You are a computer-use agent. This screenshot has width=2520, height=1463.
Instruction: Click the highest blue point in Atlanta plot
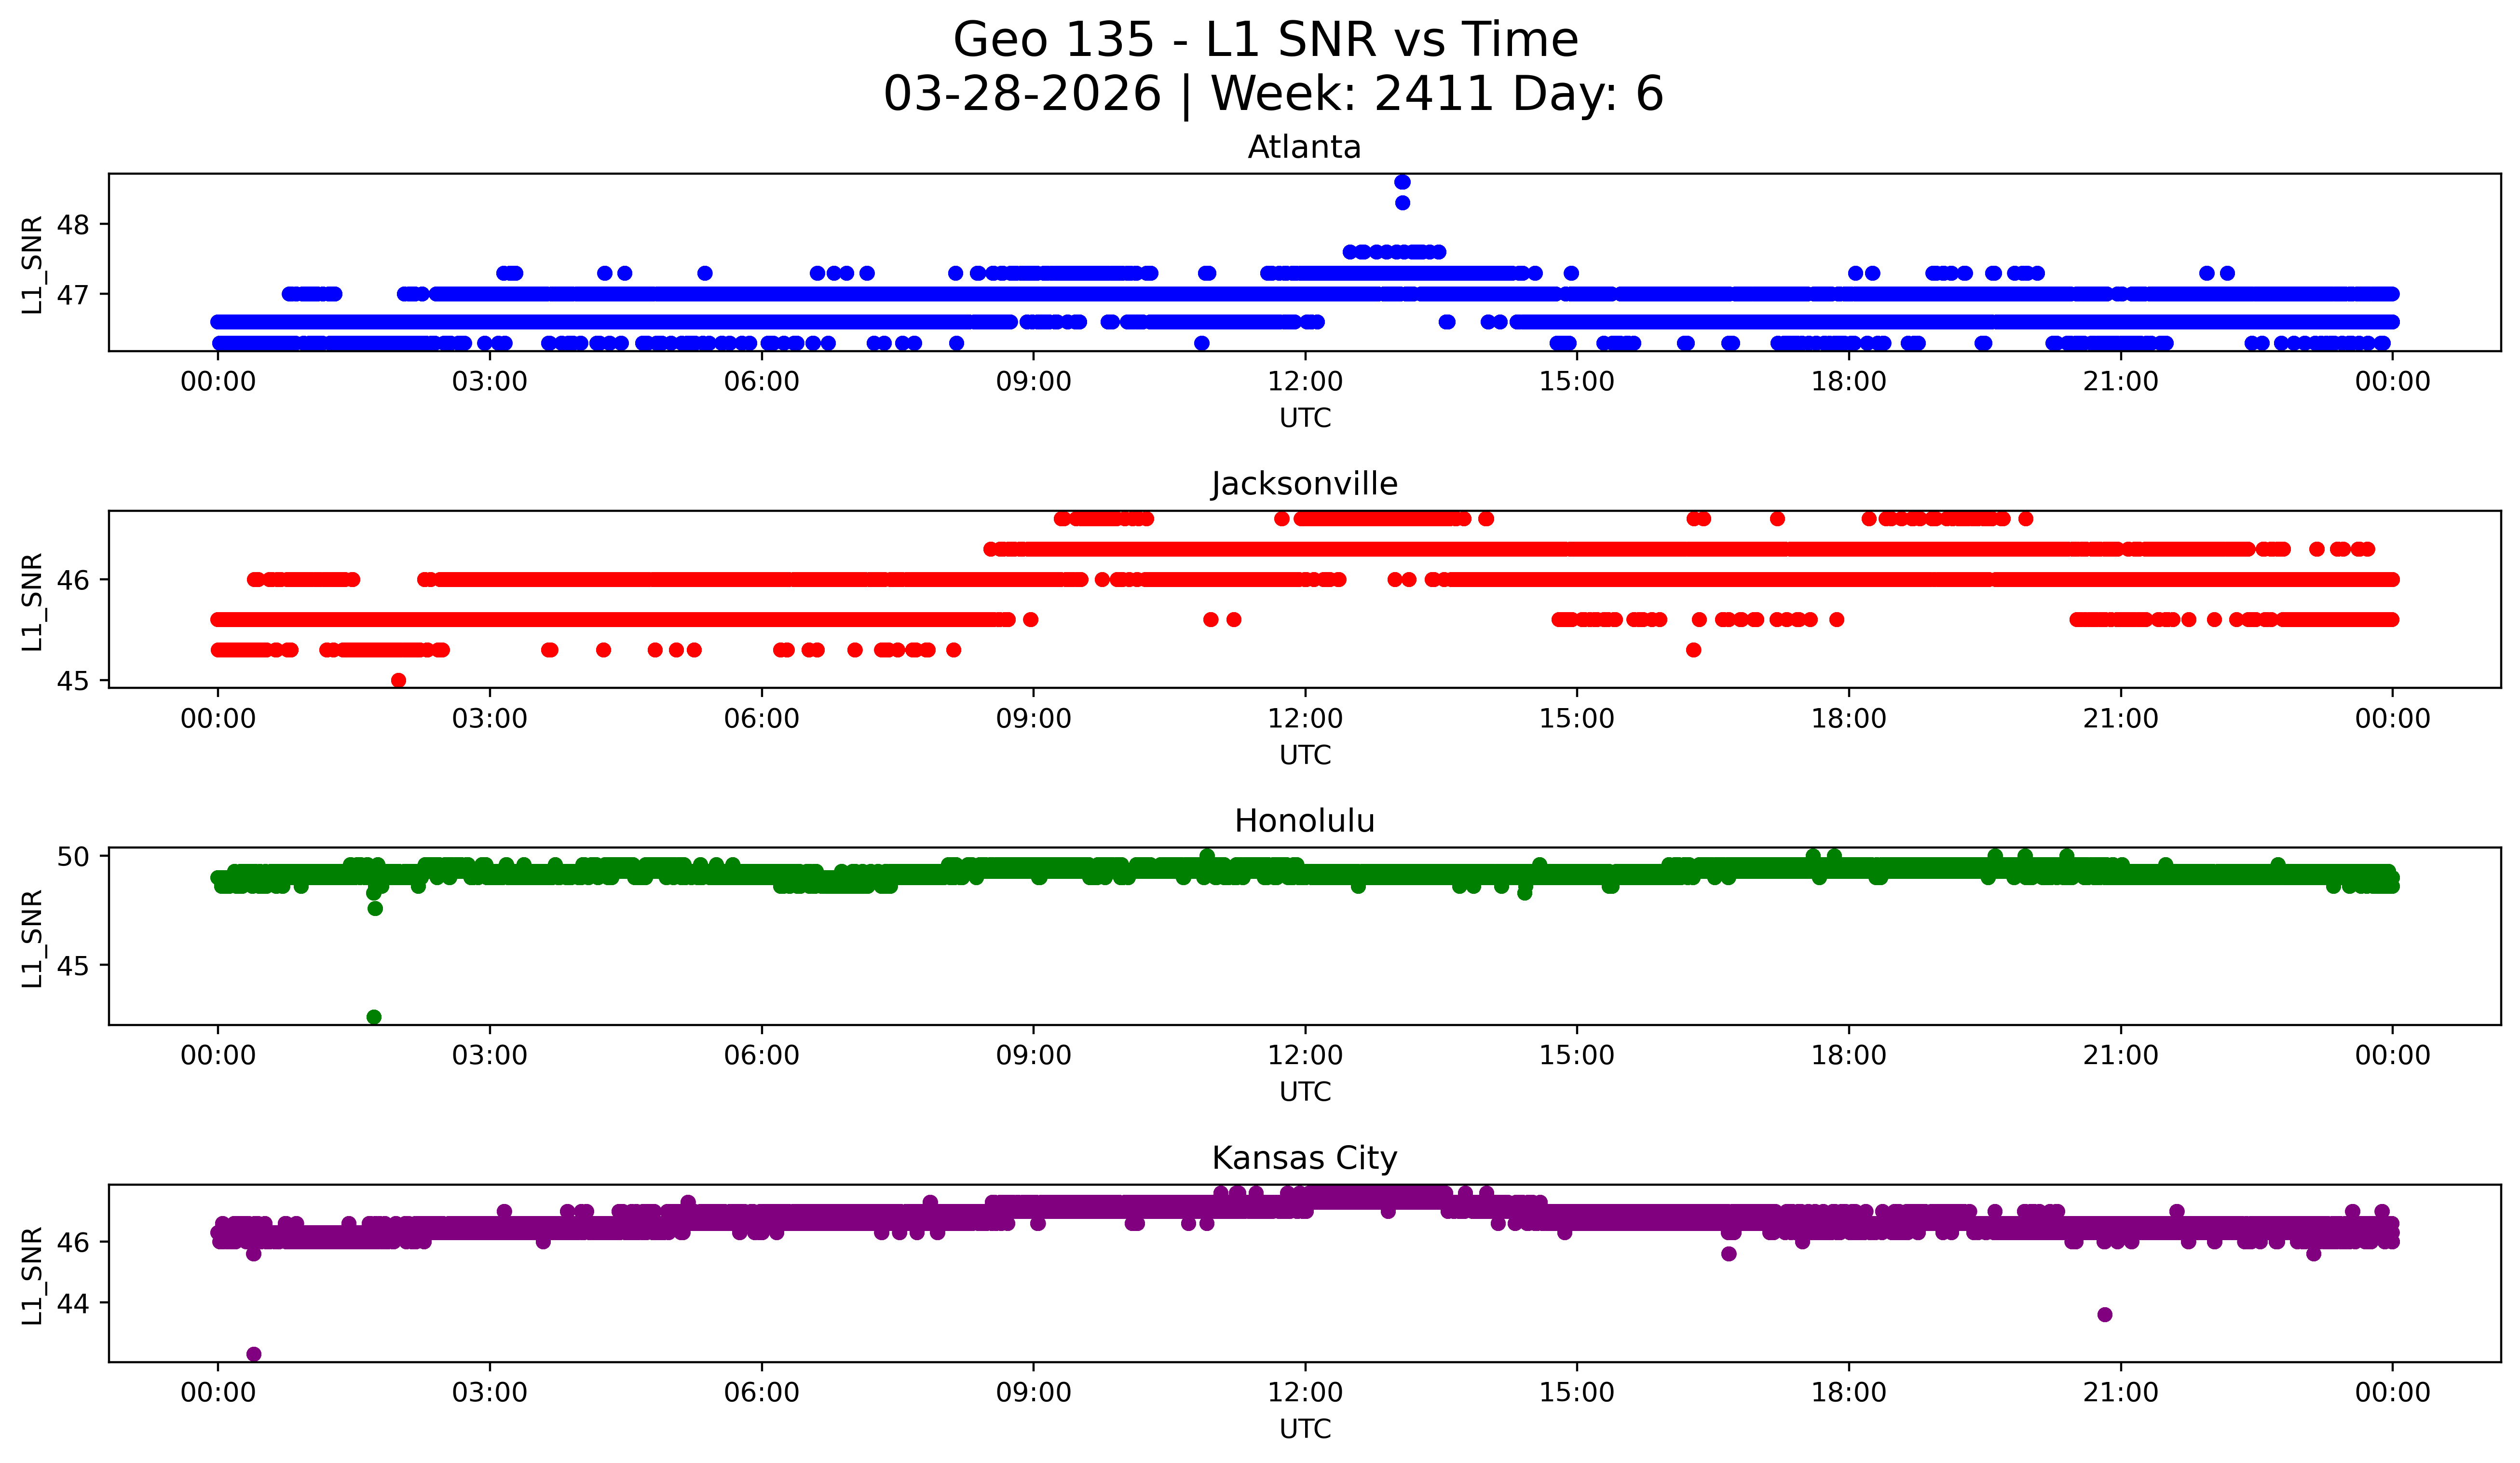pos(1402,182)
